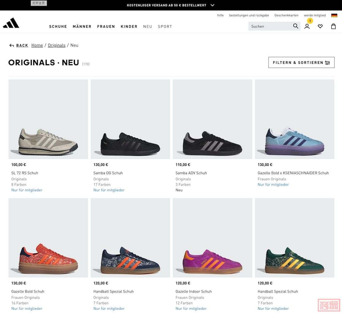The width and height of the screenshot is (342, 313).
Task: Click the 8 Farben text
Action: click(x=19, y=185)
